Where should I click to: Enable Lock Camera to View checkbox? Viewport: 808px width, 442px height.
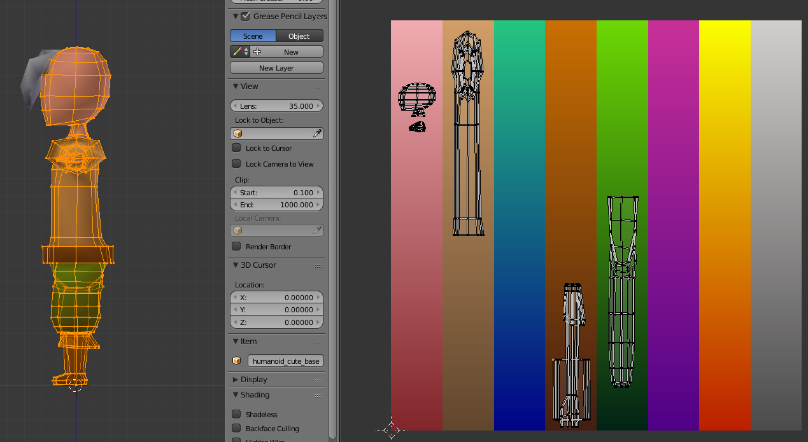(x=236, y=164)
